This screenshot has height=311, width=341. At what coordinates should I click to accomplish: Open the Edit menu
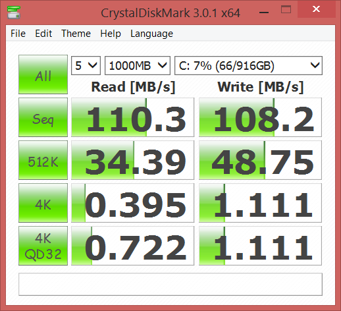(x=43, y=34)
